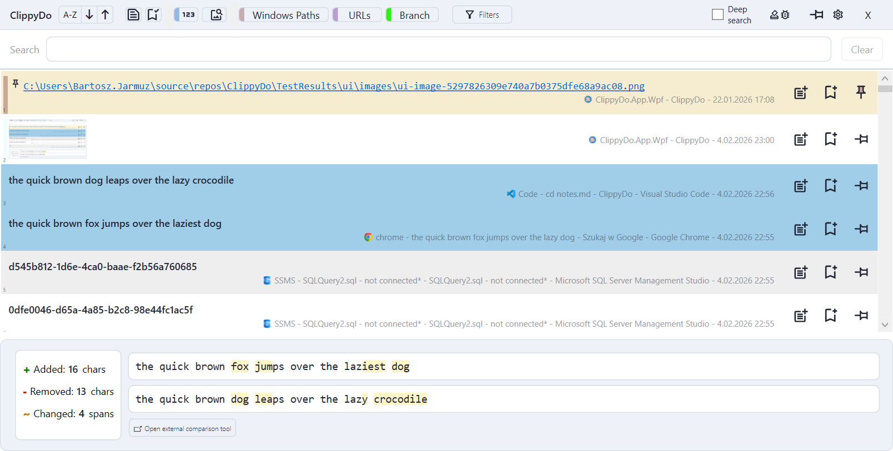Toggle the bookmarked entries filter icon
This screenshot has width=893, height=451.
point(153,15)
